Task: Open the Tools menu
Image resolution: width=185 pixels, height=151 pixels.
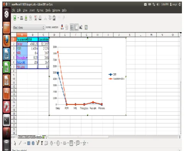Action: 48,10
